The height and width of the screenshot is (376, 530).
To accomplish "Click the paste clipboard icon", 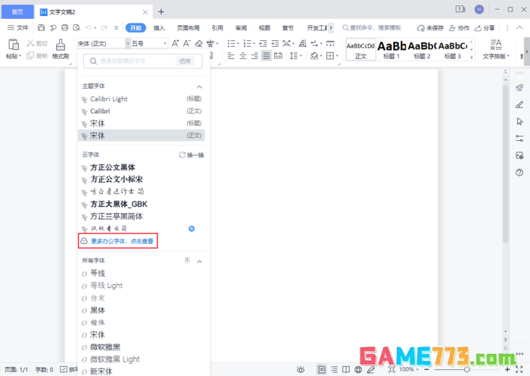I will point(14,45).
